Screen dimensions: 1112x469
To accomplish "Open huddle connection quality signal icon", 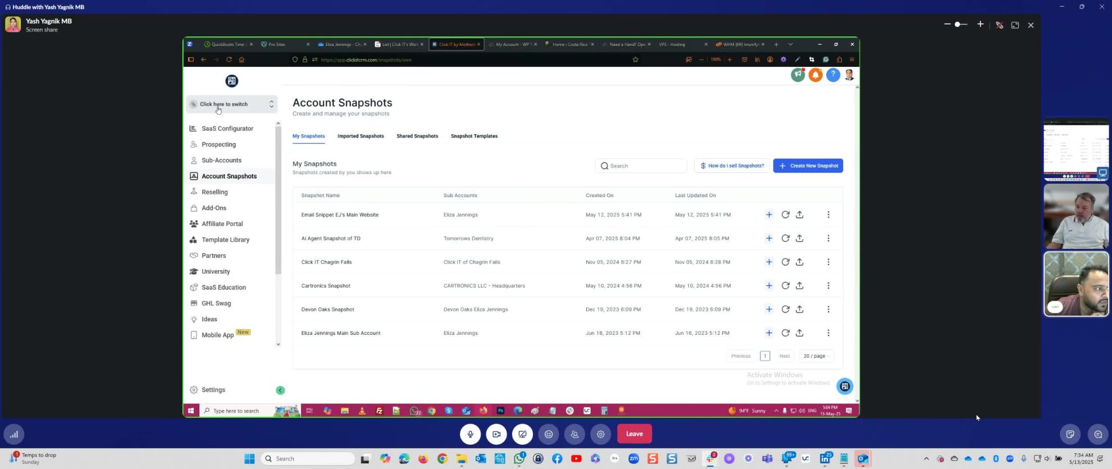I will (14, 434).
